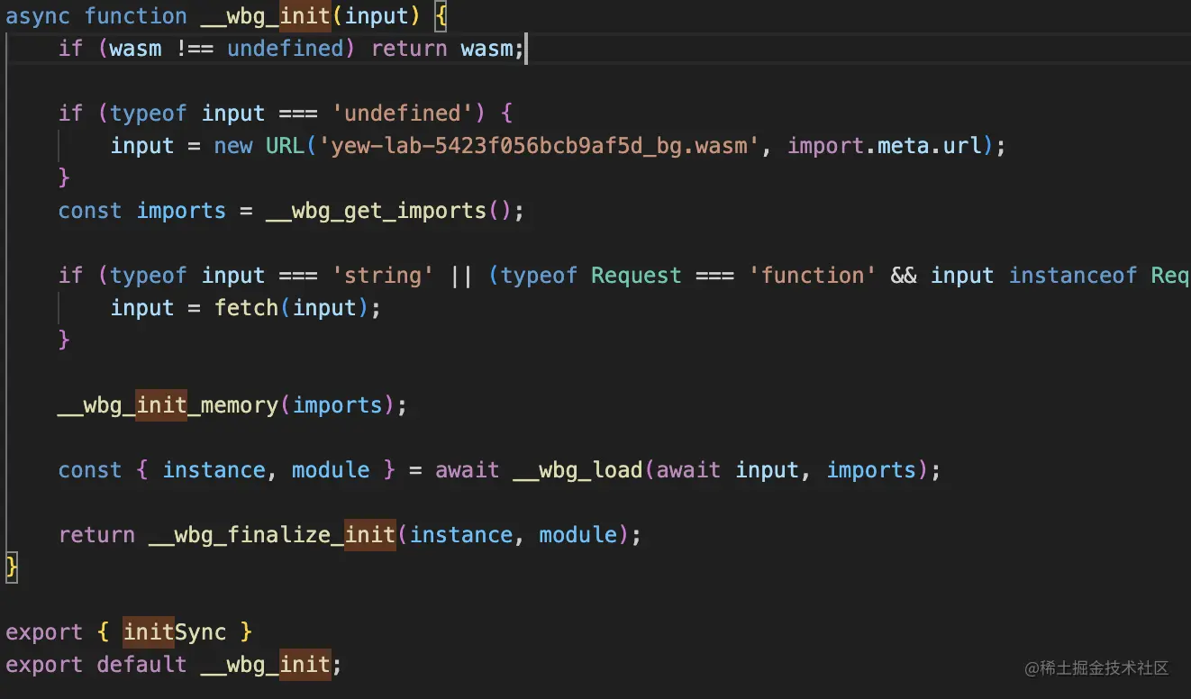Click the "input" parameter in the function signature
The width and height of the screenshot is (1191, 699).
click(x=377, y=16)
